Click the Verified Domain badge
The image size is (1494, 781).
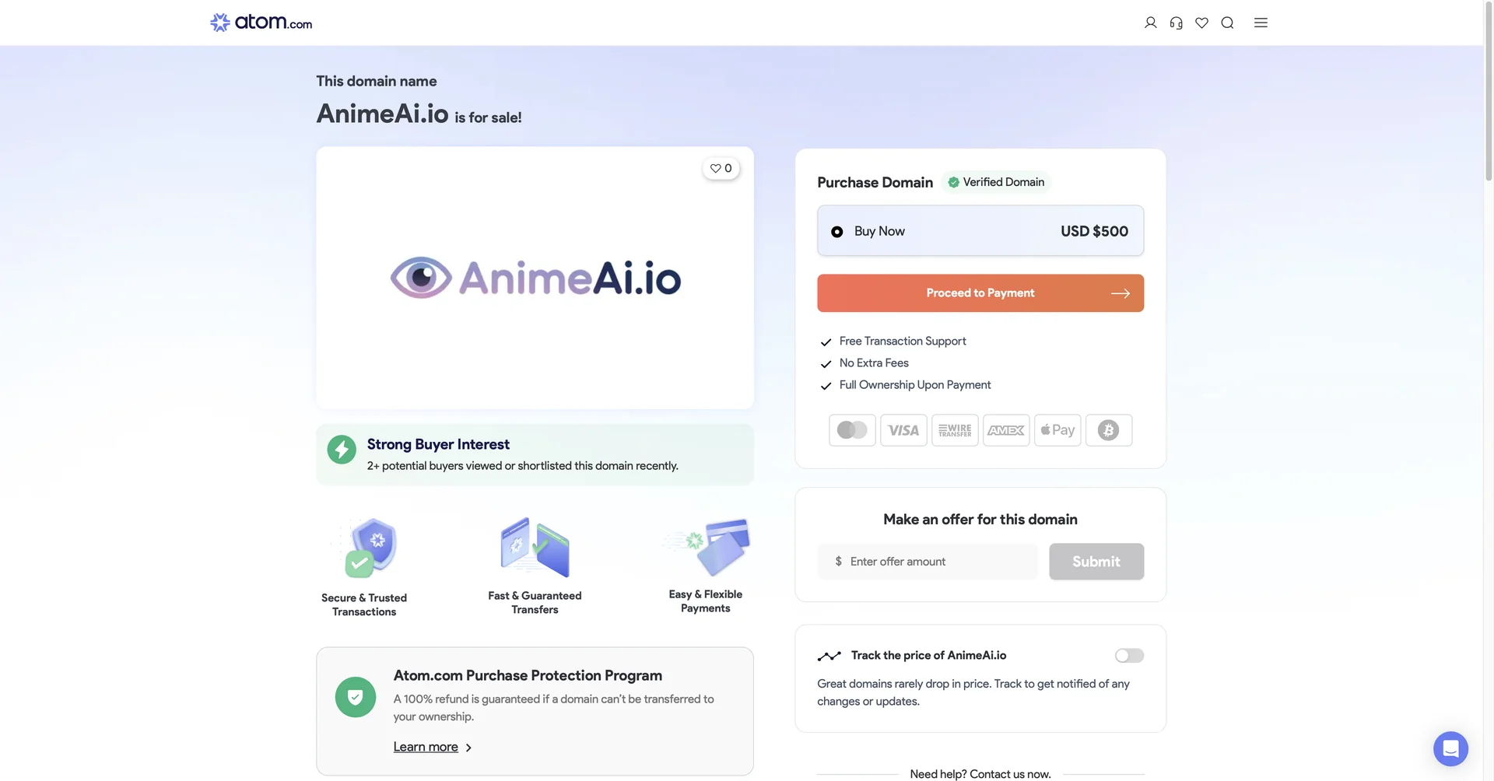coord(996,181)
